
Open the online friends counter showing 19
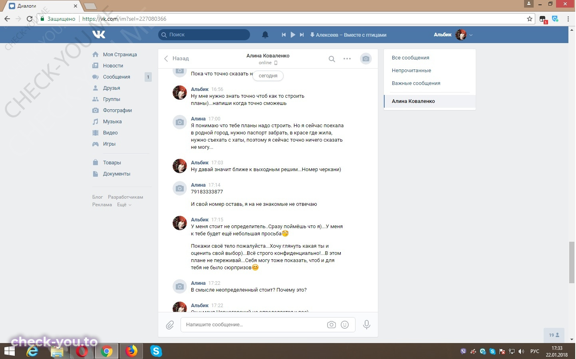(554, 335)
